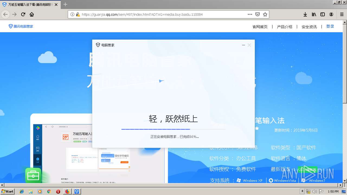The image size is (347, 195).
Task: Reload the page with refresh icon
Action: (x=23, y=14)
